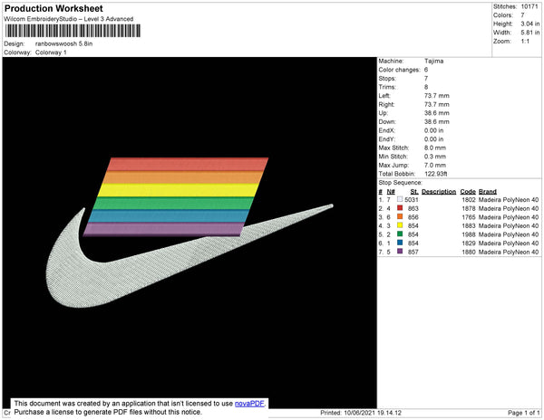Select the orange swatch in stop row 3
The width and height of the screenshot is (544, 420).
pyautogui.click(x=400, y=216)
